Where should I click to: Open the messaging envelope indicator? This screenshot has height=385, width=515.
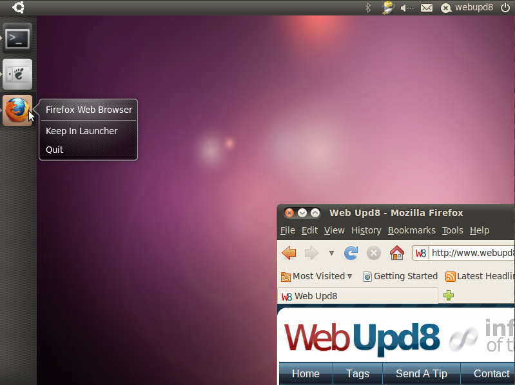(x=427, y=8)
